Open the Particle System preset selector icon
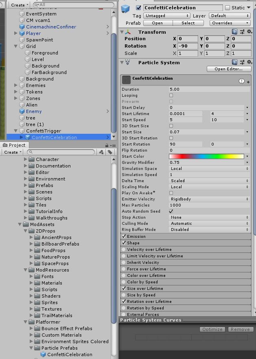The width and height of the screenshot is (256, 359). point(242,62)
